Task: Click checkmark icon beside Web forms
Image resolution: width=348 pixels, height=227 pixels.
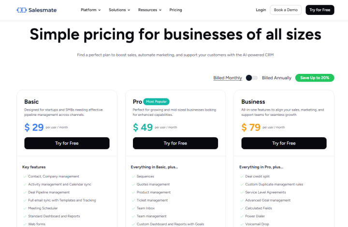Action: (25, 224)
